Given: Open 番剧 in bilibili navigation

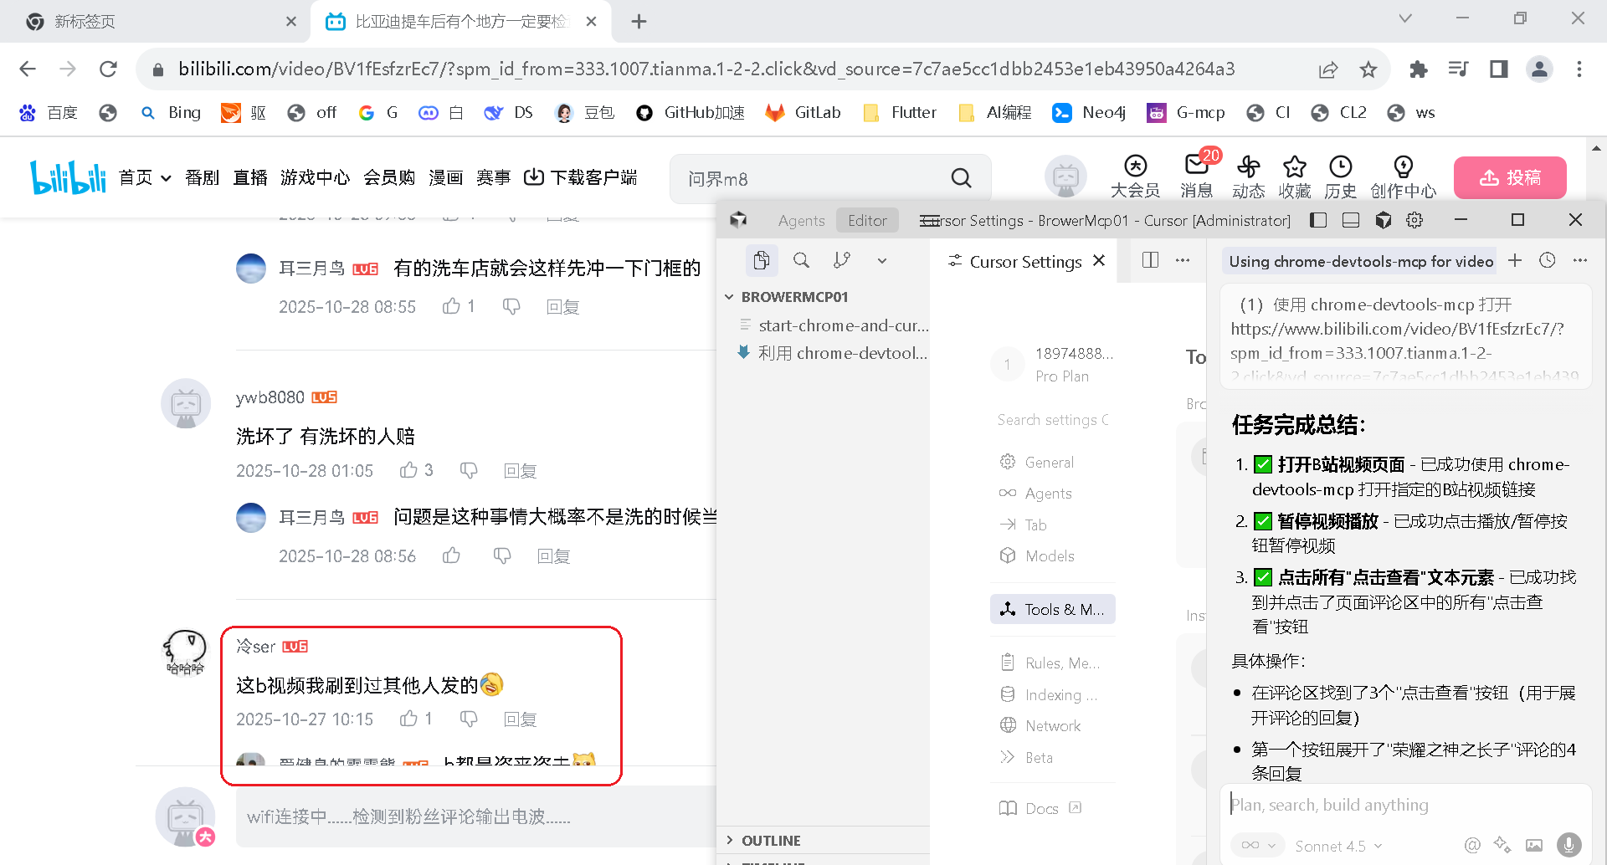Looking at the screenshot, I should (x=202, y=177).
